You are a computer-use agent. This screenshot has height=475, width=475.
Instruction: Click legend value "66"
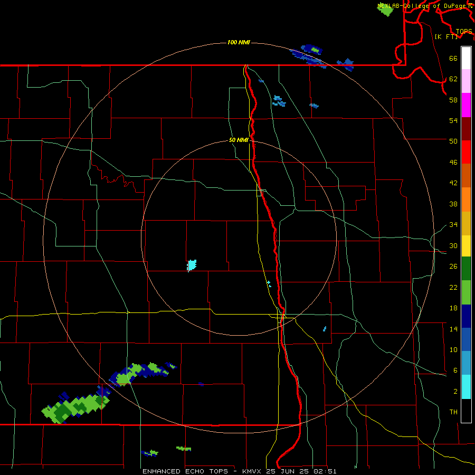click(x=453, y=58)
